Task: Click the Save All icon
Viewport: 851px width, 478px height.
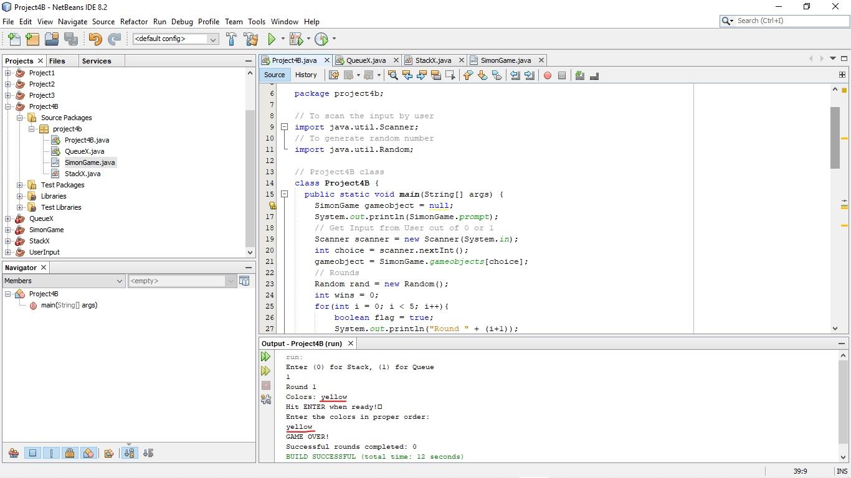Action: click(70, 39)
